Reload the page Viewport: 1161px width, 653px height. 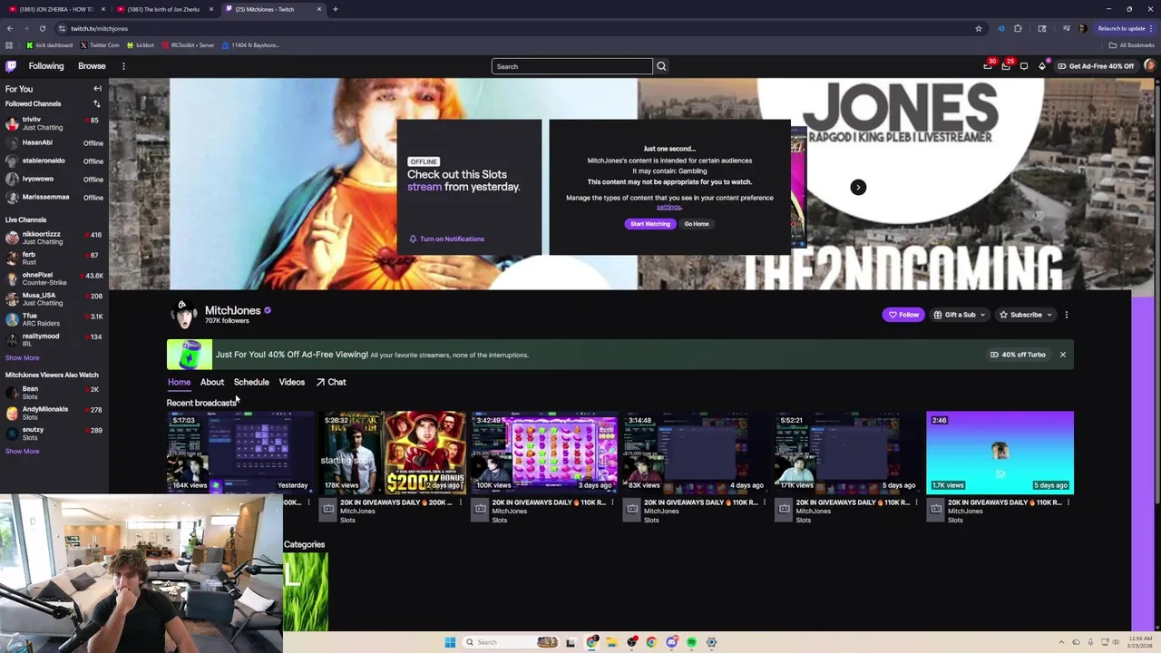pos(42,28)
